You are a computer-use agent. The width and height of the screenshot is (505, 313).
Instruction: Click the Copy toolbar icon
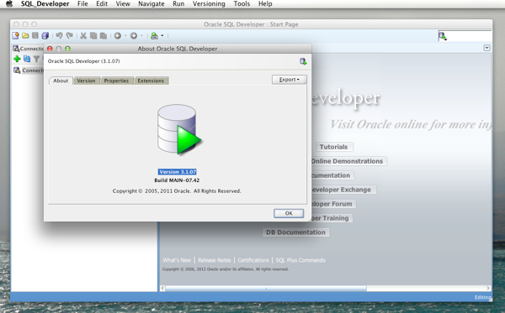click(93, 35)
